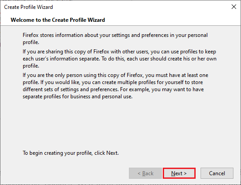Click the Next button to continue

pyautogui.click(x=179, y=173)
